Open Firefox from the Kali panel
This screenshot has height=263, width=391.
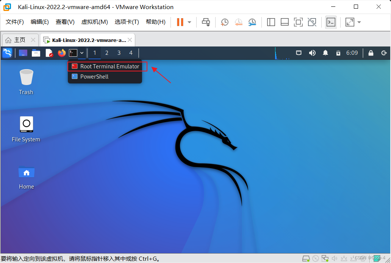61,53
